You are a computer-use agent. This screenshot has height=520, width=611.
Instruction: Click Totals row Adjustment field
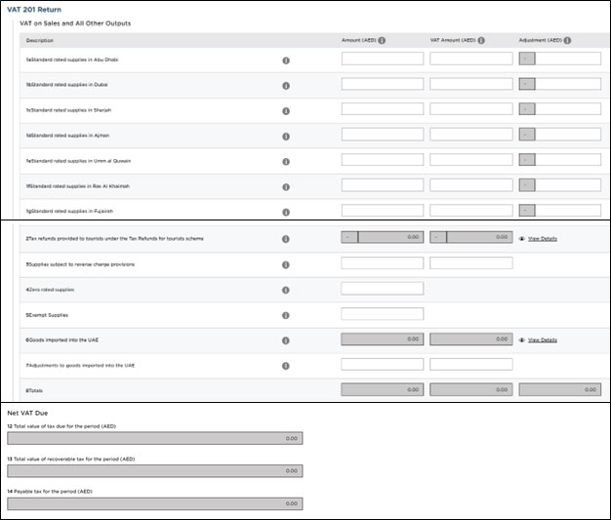[560, 389]
